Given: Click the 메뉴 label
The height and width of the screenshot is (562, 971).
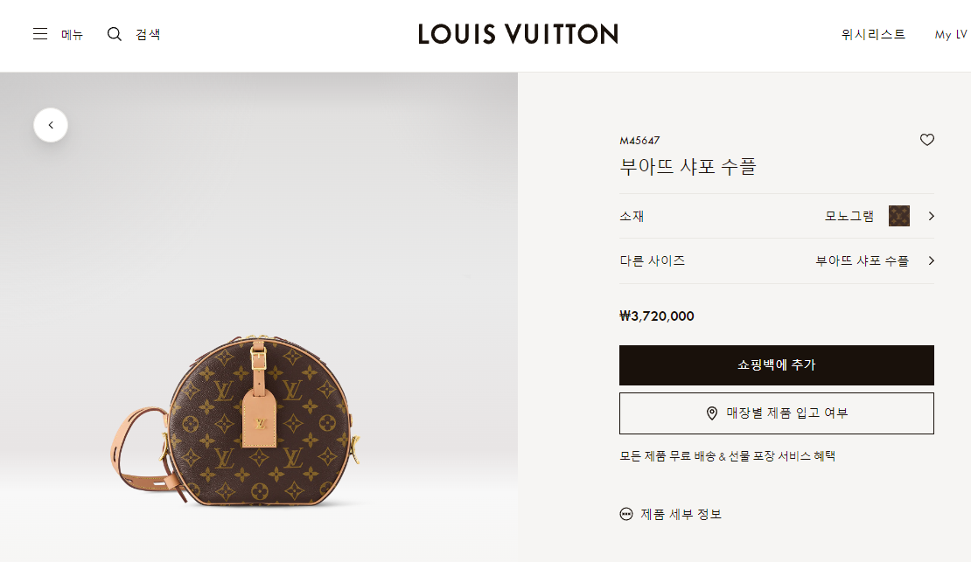Looking at the screenshot, I should coord(72,35).
